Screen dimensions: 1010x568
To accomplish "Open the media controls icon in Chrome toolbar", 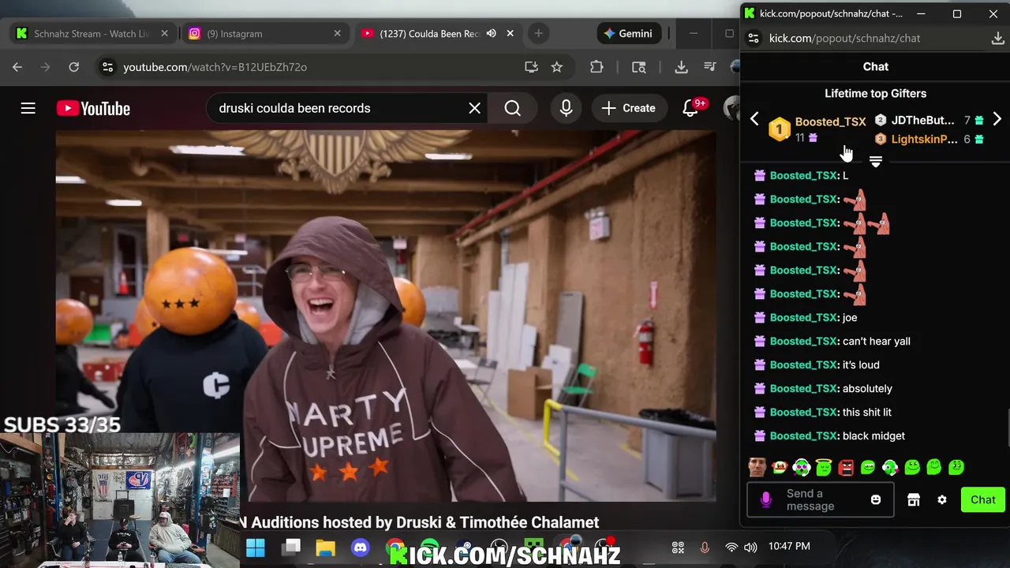I will 710,67.
